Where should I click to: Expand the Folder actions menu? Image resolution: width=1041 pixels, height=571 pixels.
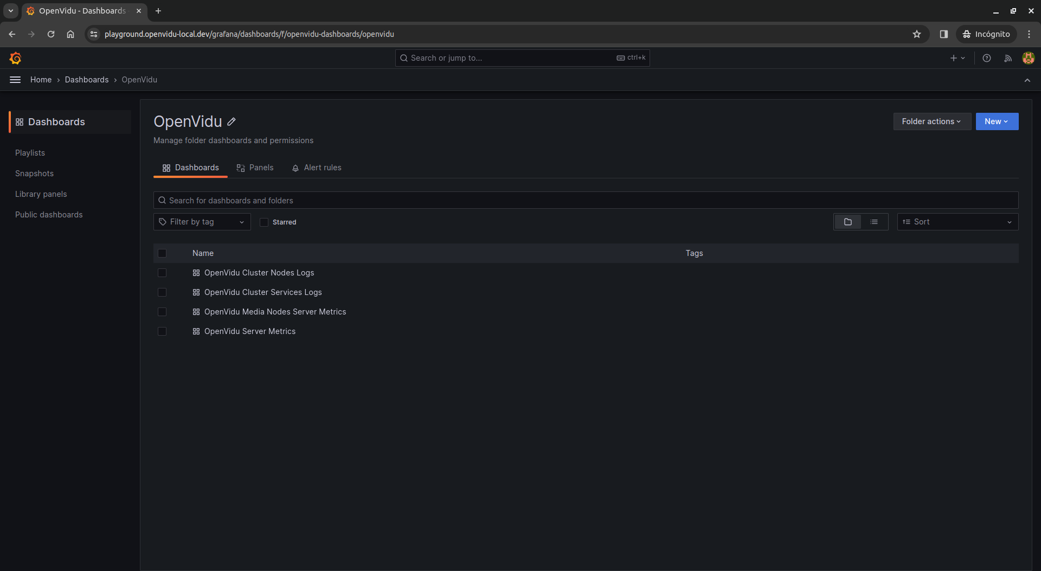(x=931, y=121)
